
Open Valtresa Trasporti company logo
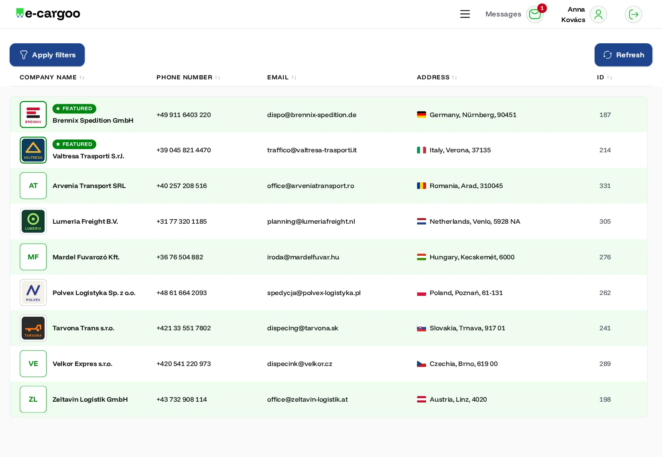[x=33, y=150]
